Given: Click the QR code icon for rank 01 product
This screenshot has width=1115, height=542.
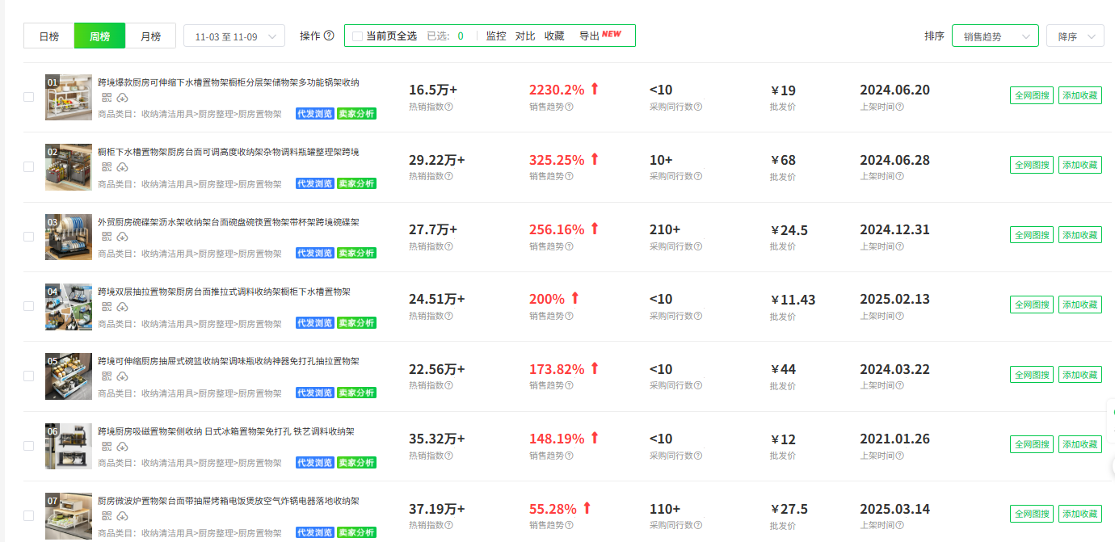Looking at the screenshot, I should click(106, 98).
